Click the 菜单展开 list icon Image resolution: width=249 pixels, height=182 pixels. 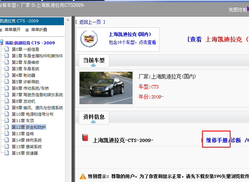[x=1, y=30]
